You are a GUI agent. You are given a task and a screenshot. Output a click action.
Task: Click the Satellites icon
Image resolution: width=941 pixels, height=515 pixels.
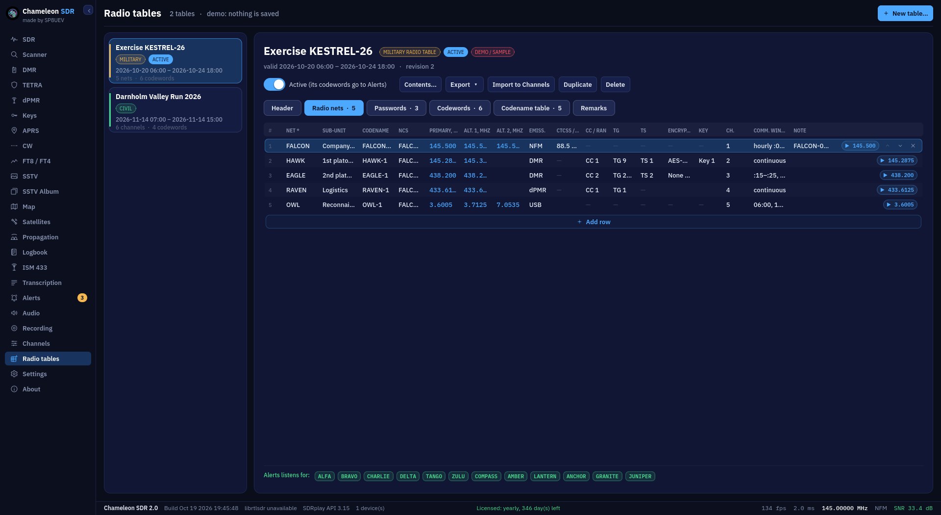pos(14,222)
